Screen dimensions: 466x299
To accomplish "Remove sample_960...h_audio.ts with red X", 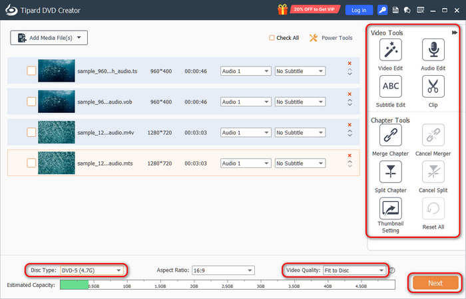I will (349, 63).
